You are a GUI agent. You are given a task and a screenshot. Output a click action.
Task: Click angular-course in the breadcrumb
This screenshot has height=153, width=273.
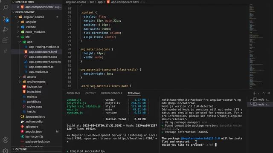[76, 2]
